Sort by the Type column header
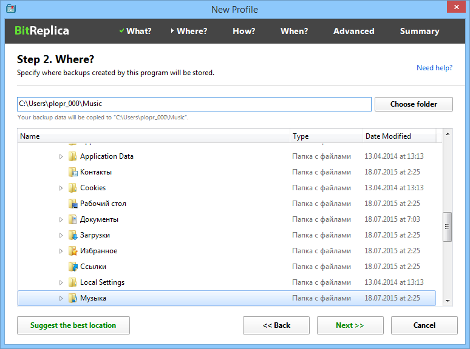 pos(327,136)
